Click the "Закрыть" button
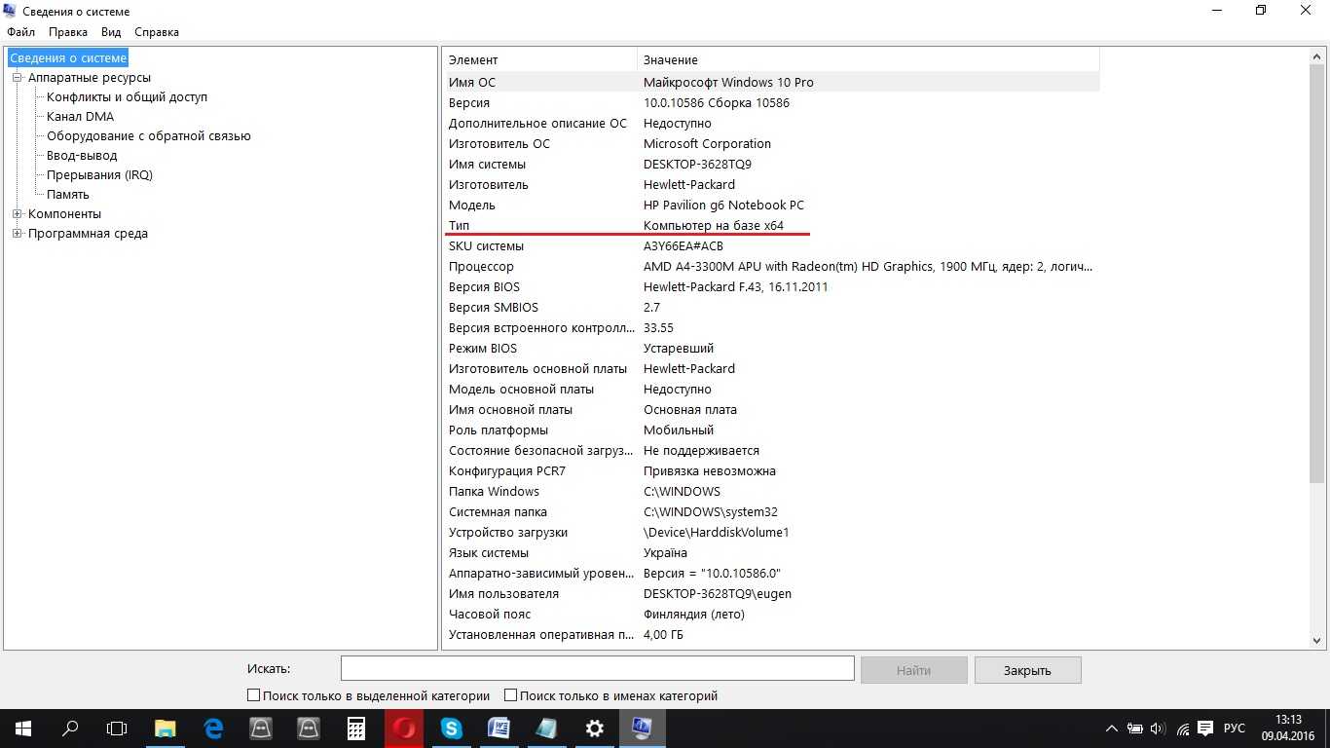This screenshot has height=748, width=1330. 1027,670
